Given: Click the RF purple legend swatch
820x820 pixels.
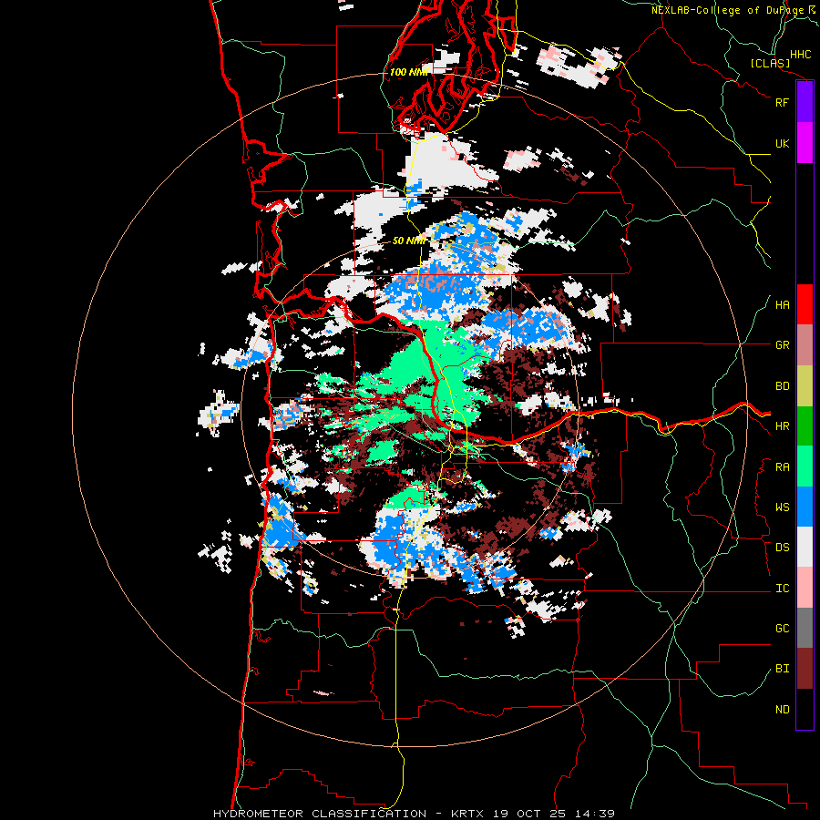Looking at the screenshot, I should (x=805, y=102).
